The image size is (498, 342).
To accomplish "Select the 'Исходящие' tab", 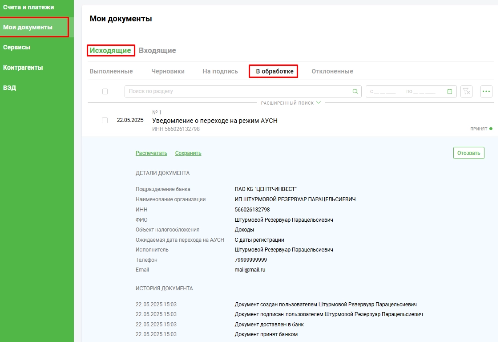I will (110, 51).
